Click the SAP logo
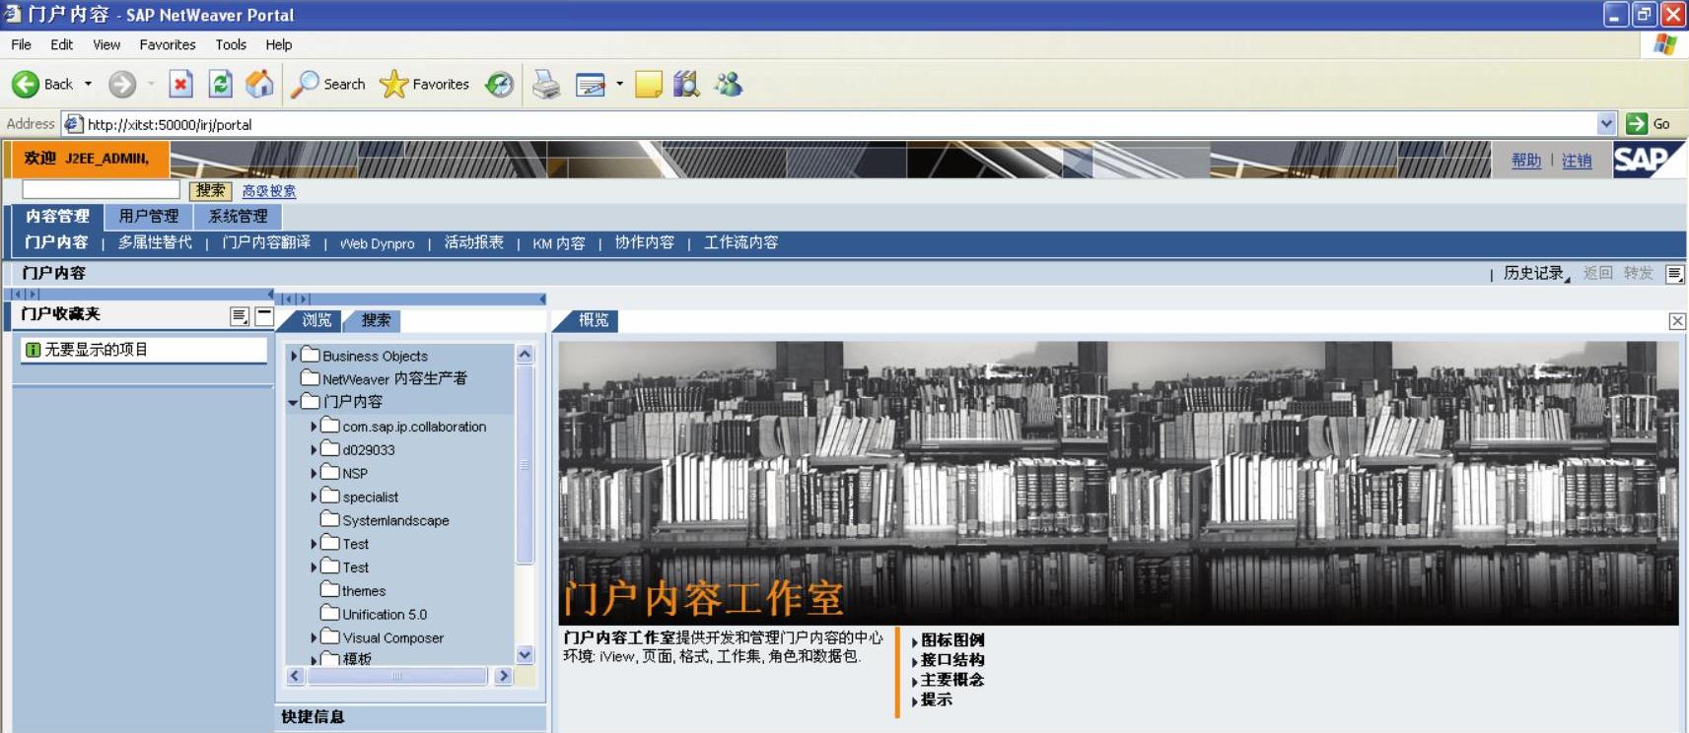This screenshot has height=733, width=1689. click(x=1648, y=160)
